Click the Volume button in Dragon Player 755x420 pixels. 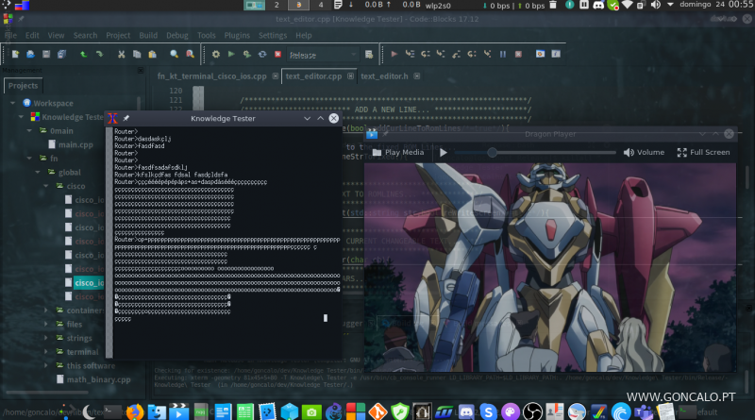coord(644,152)
